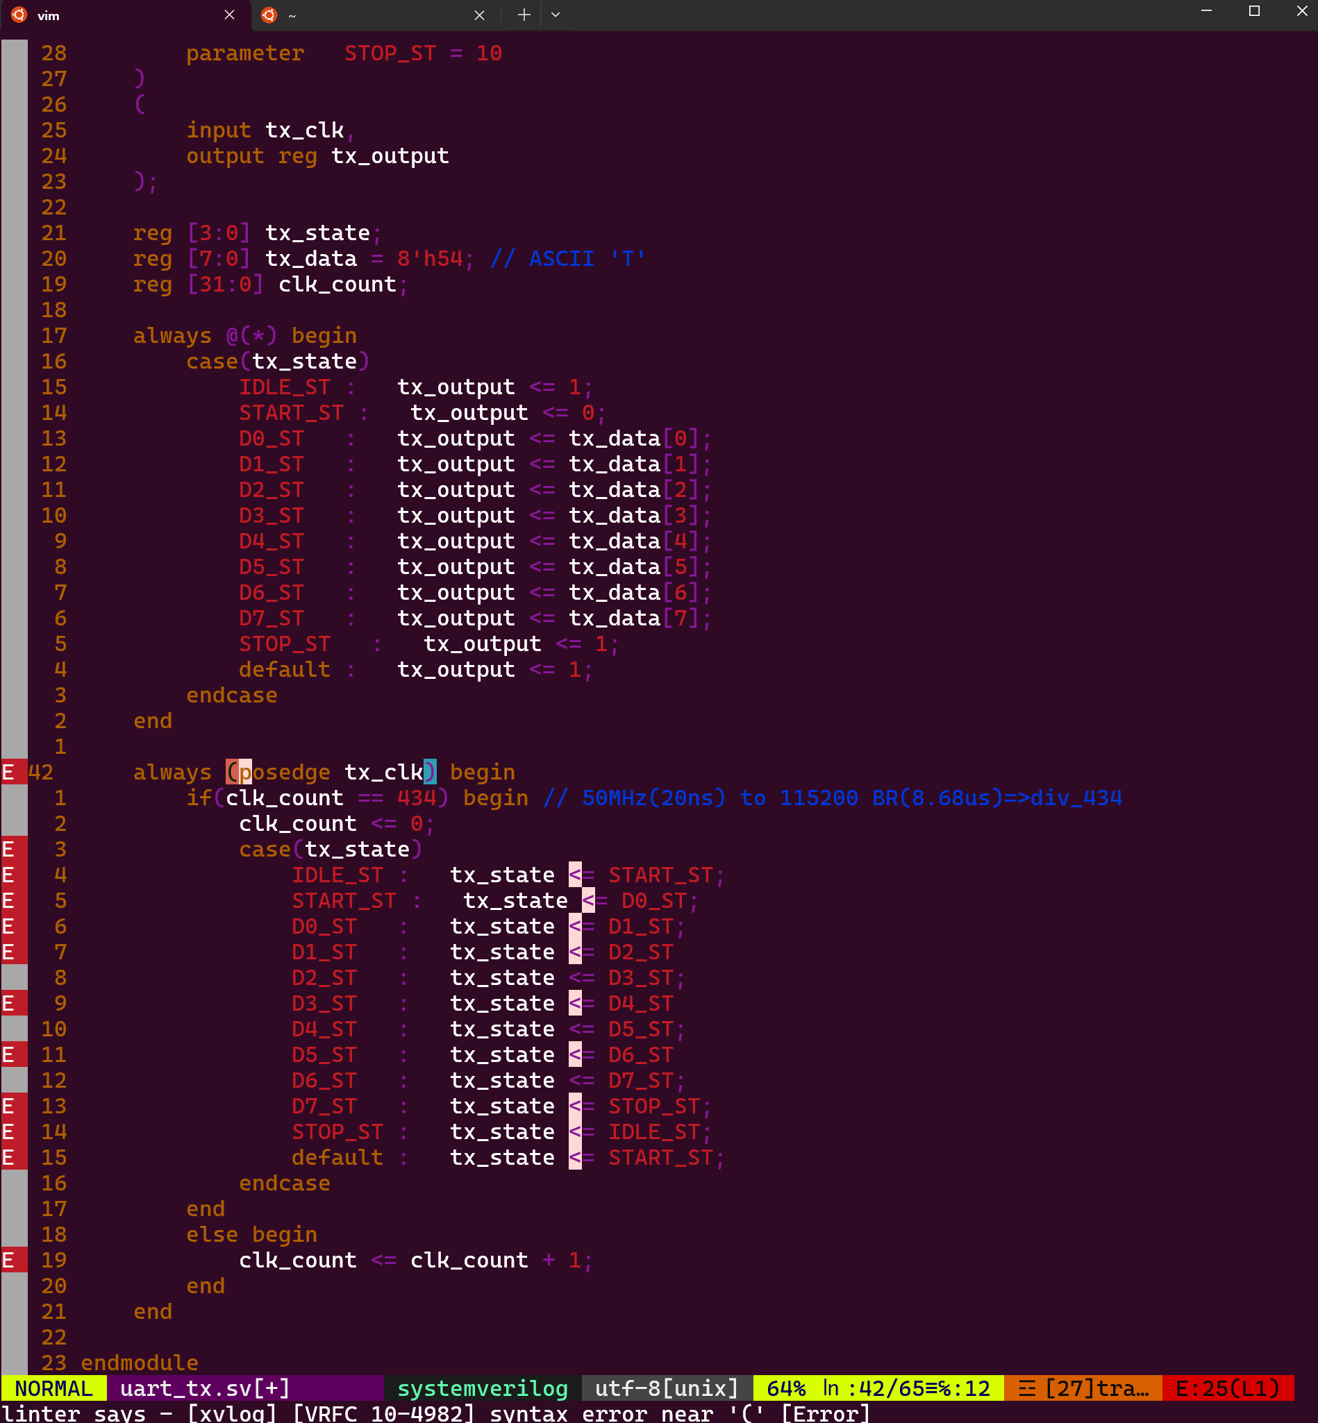The image size is (1318, 1423).
Task: Click 'STOP_ST = 10' parameter text
Action: click(x=424, y=53)
